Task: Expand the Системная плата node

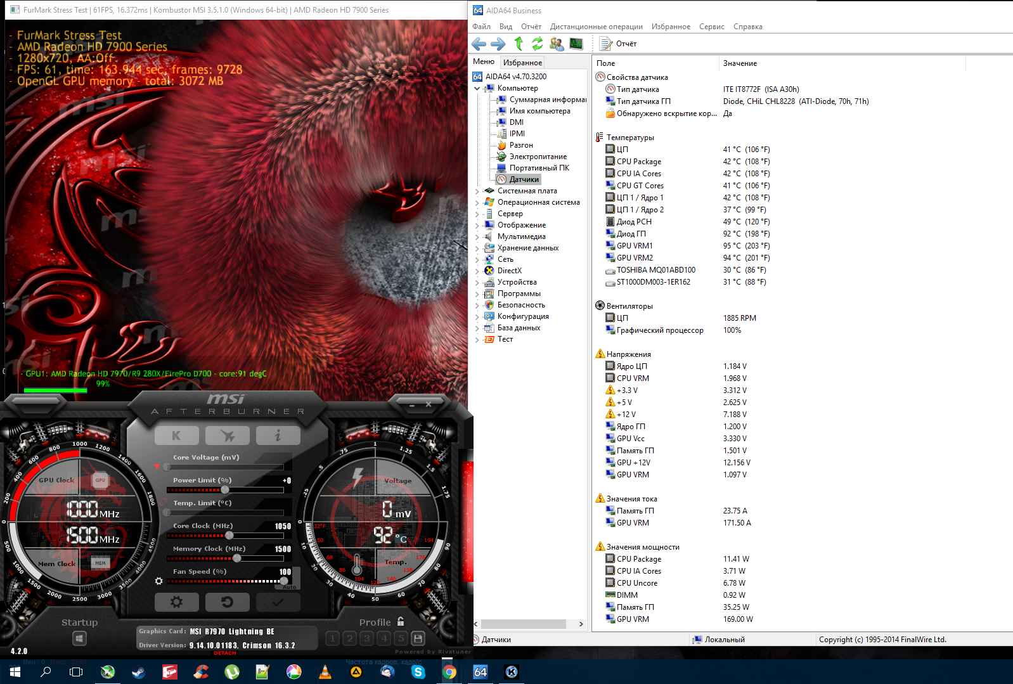Action: coord(477,191)
